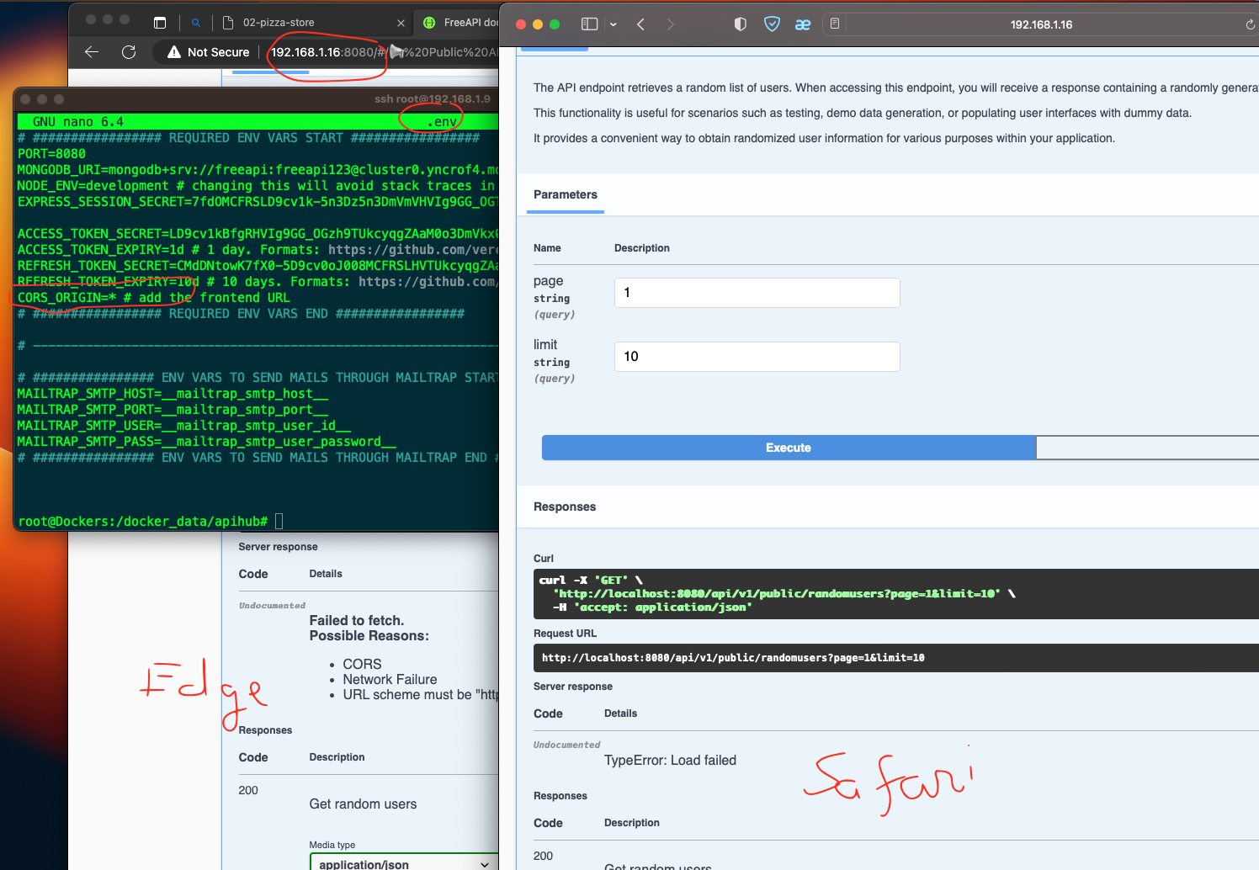Click the search icon in the Edge toolbar
Image resolution: width=1259 pixels, height=870 pixels.
(194, 23)
